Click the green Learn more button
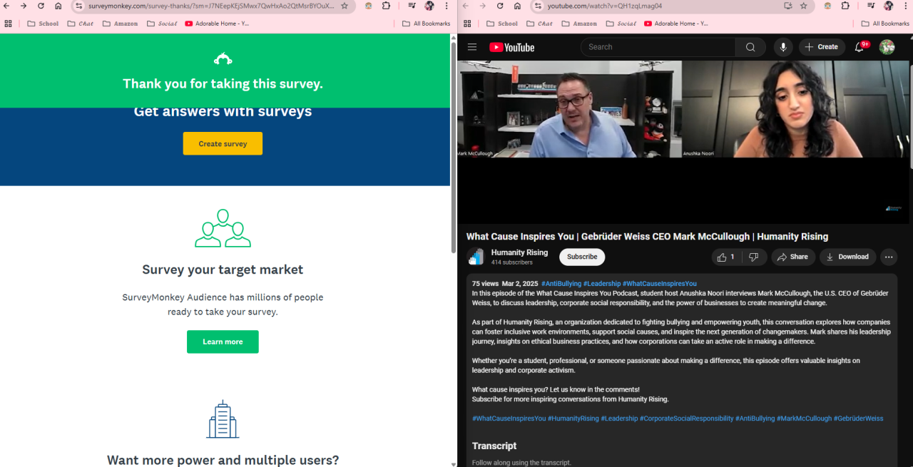The width and height of the screenshot is (913, 467). pyautogui.click(x=223, y=342)
